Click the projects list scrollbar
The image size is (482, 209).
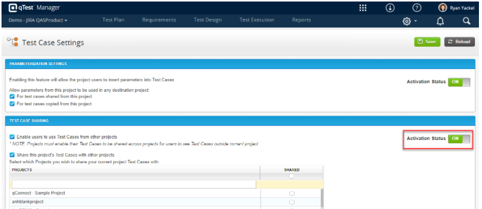(x=321, y=198)
